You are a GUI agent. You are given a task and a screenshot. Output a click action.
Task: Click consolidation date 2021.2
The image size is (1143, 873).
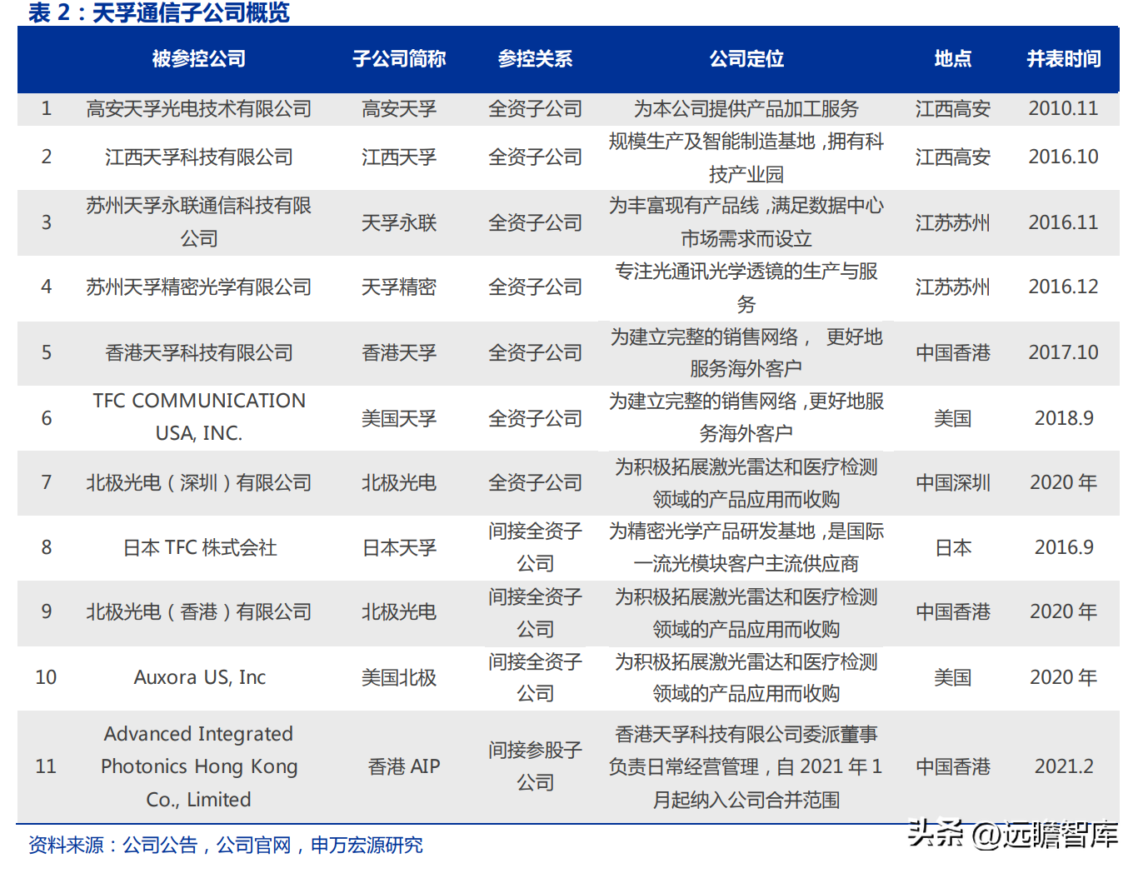point(1064,766)
